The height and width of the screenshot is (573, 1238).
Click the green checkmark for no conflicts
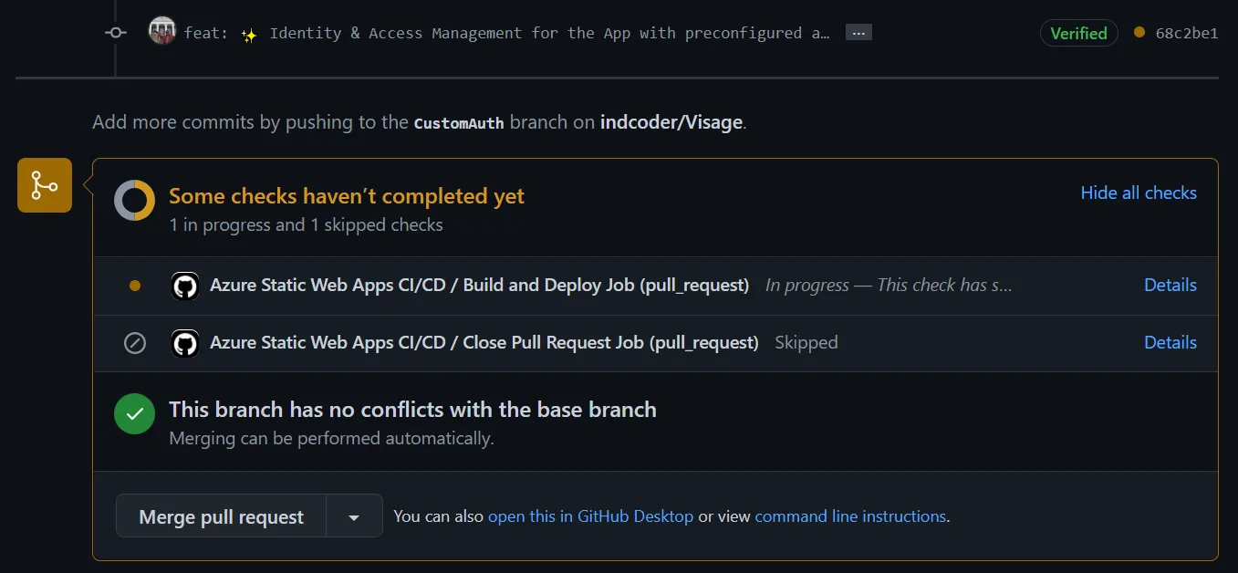tap(134, 413)
